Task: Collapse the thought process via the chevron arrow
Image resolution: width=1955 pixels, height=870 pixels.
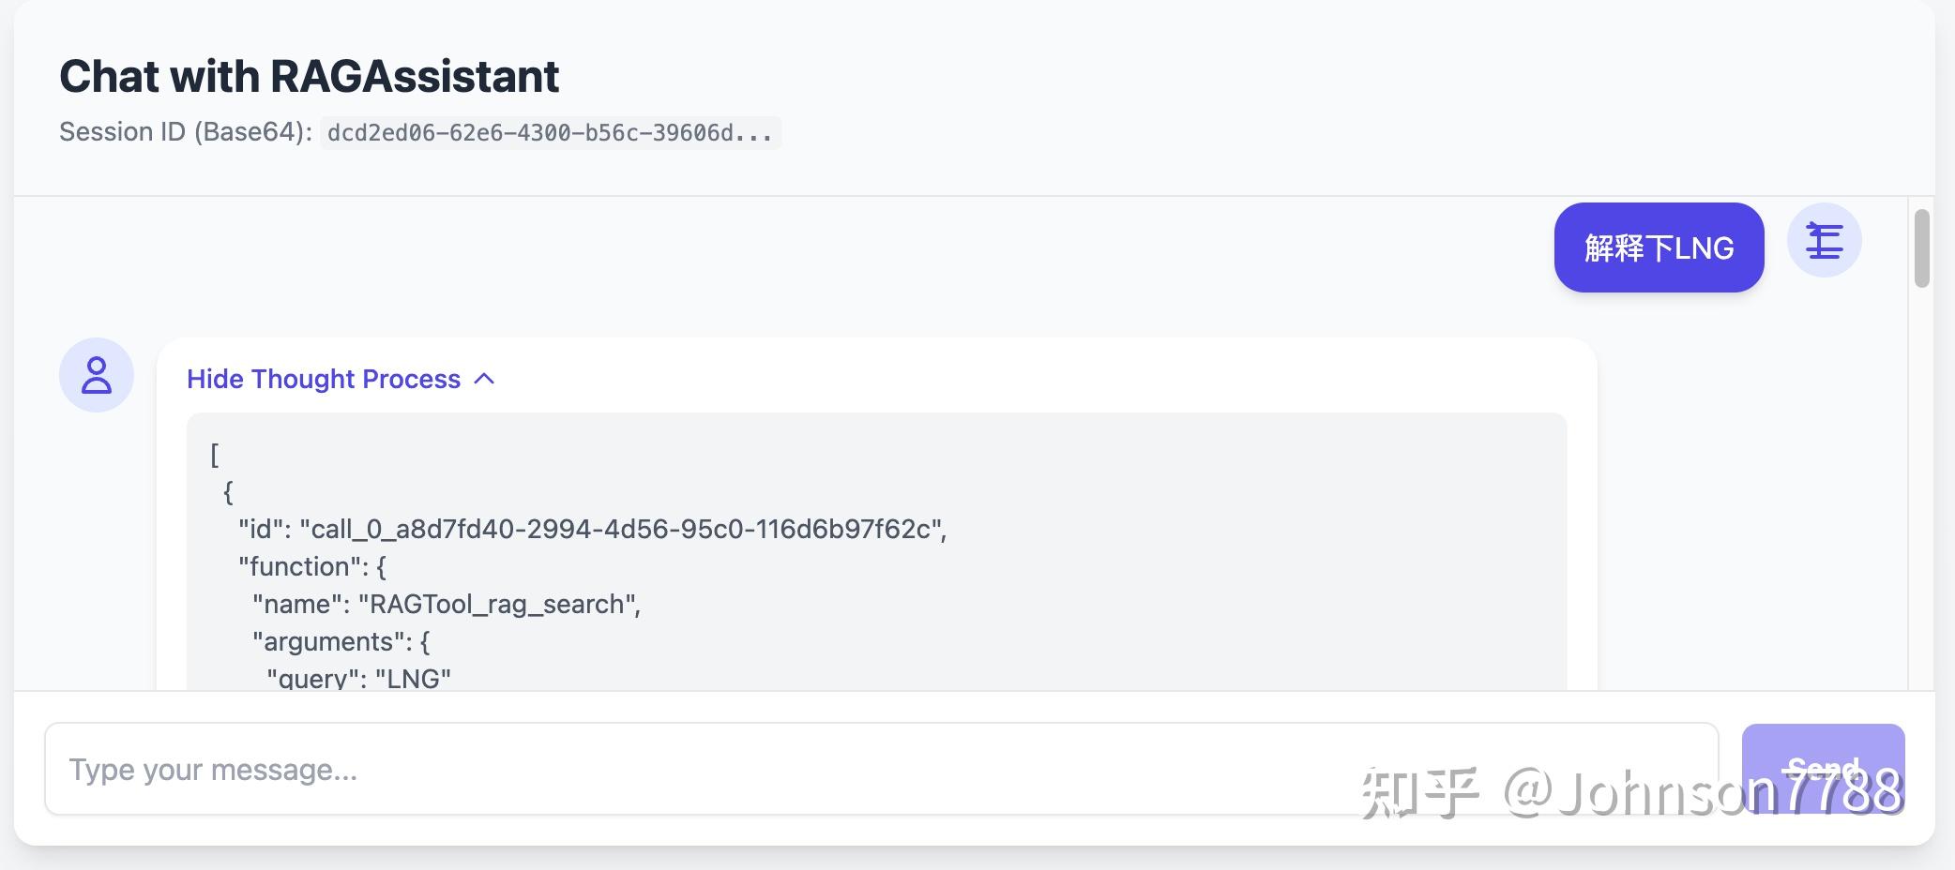Action: (484, 379)
